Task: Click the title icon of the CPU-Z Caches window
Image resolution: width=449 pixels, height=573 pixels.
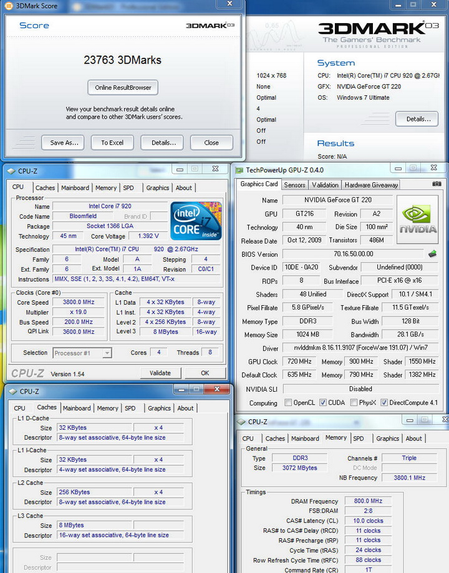Action: (13, 391)
